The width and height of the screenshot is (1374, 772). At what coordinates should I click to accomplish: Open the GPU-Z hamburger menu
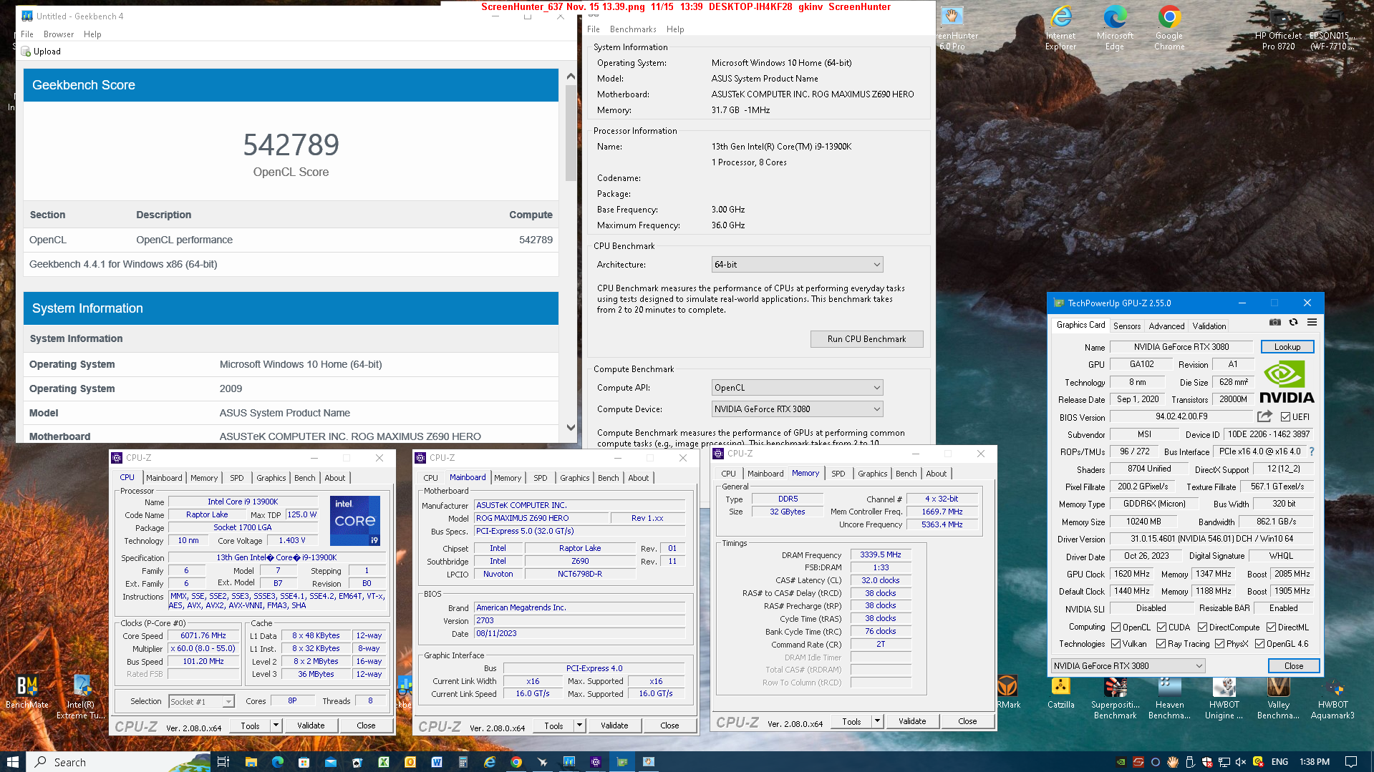tap(1312, 323)
